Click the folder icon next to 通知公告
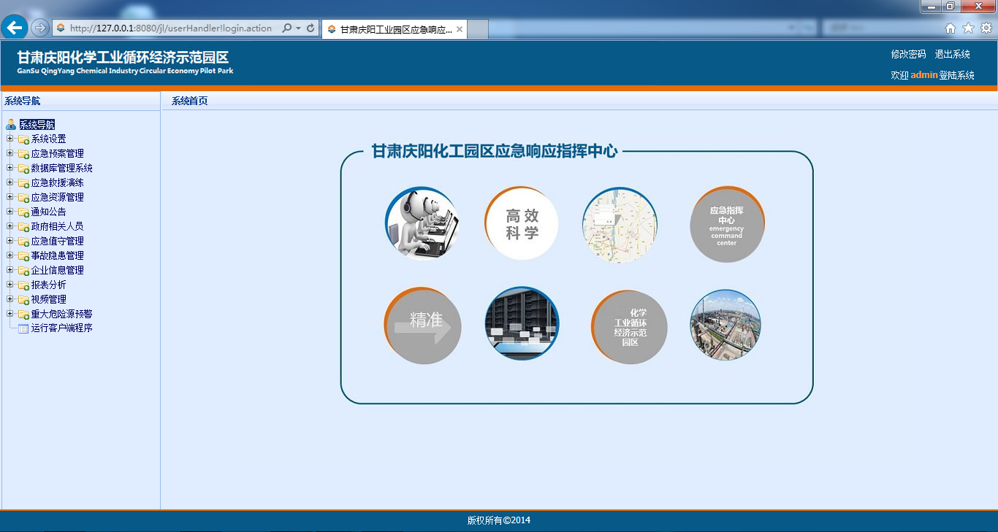Image resolution: width=998 pixels, height=532 pixels. [x=23, y=212]
